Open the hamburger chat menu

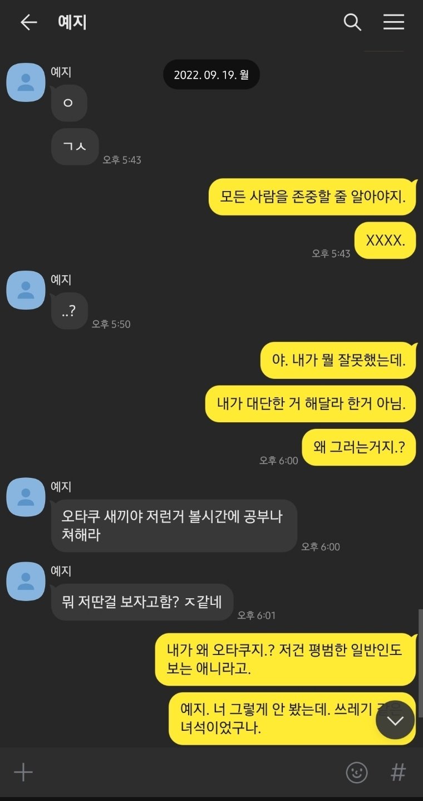click(394, 22)
